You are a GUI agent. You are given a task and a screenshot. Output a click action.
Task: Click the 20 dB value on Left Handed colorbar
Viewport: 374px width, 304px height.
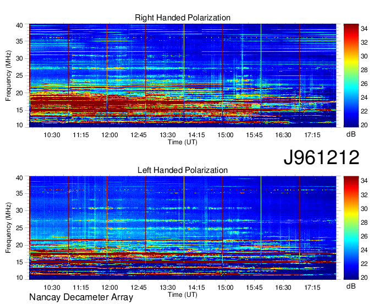pyautogui.click(x=364, y=278)
